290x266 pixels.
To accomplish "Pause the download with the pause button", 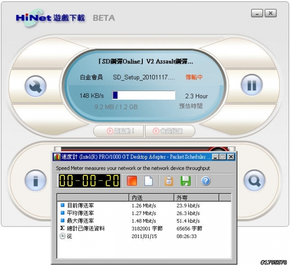I will (251, 85).
